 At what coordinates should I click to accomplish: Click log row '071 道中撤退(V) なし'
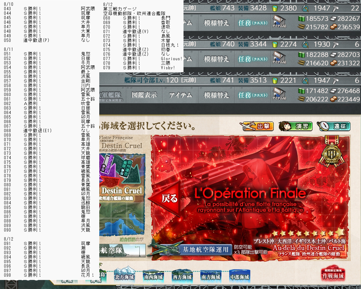click(x=137, y=31)
